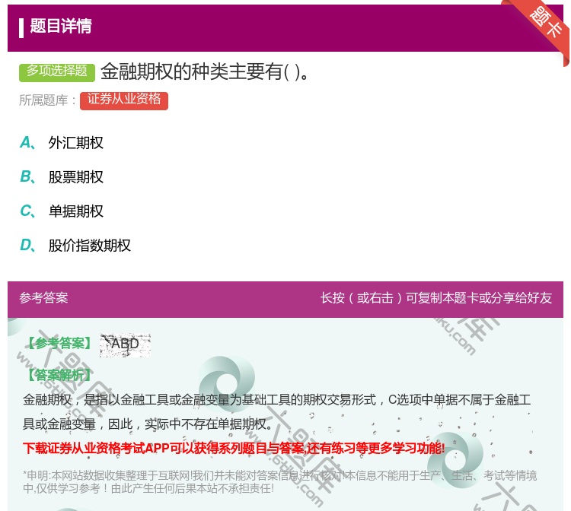Choose answer option 单据期权
Image resolution: width=571 pixels, height=511 pixels.
(x=76, y=211)
